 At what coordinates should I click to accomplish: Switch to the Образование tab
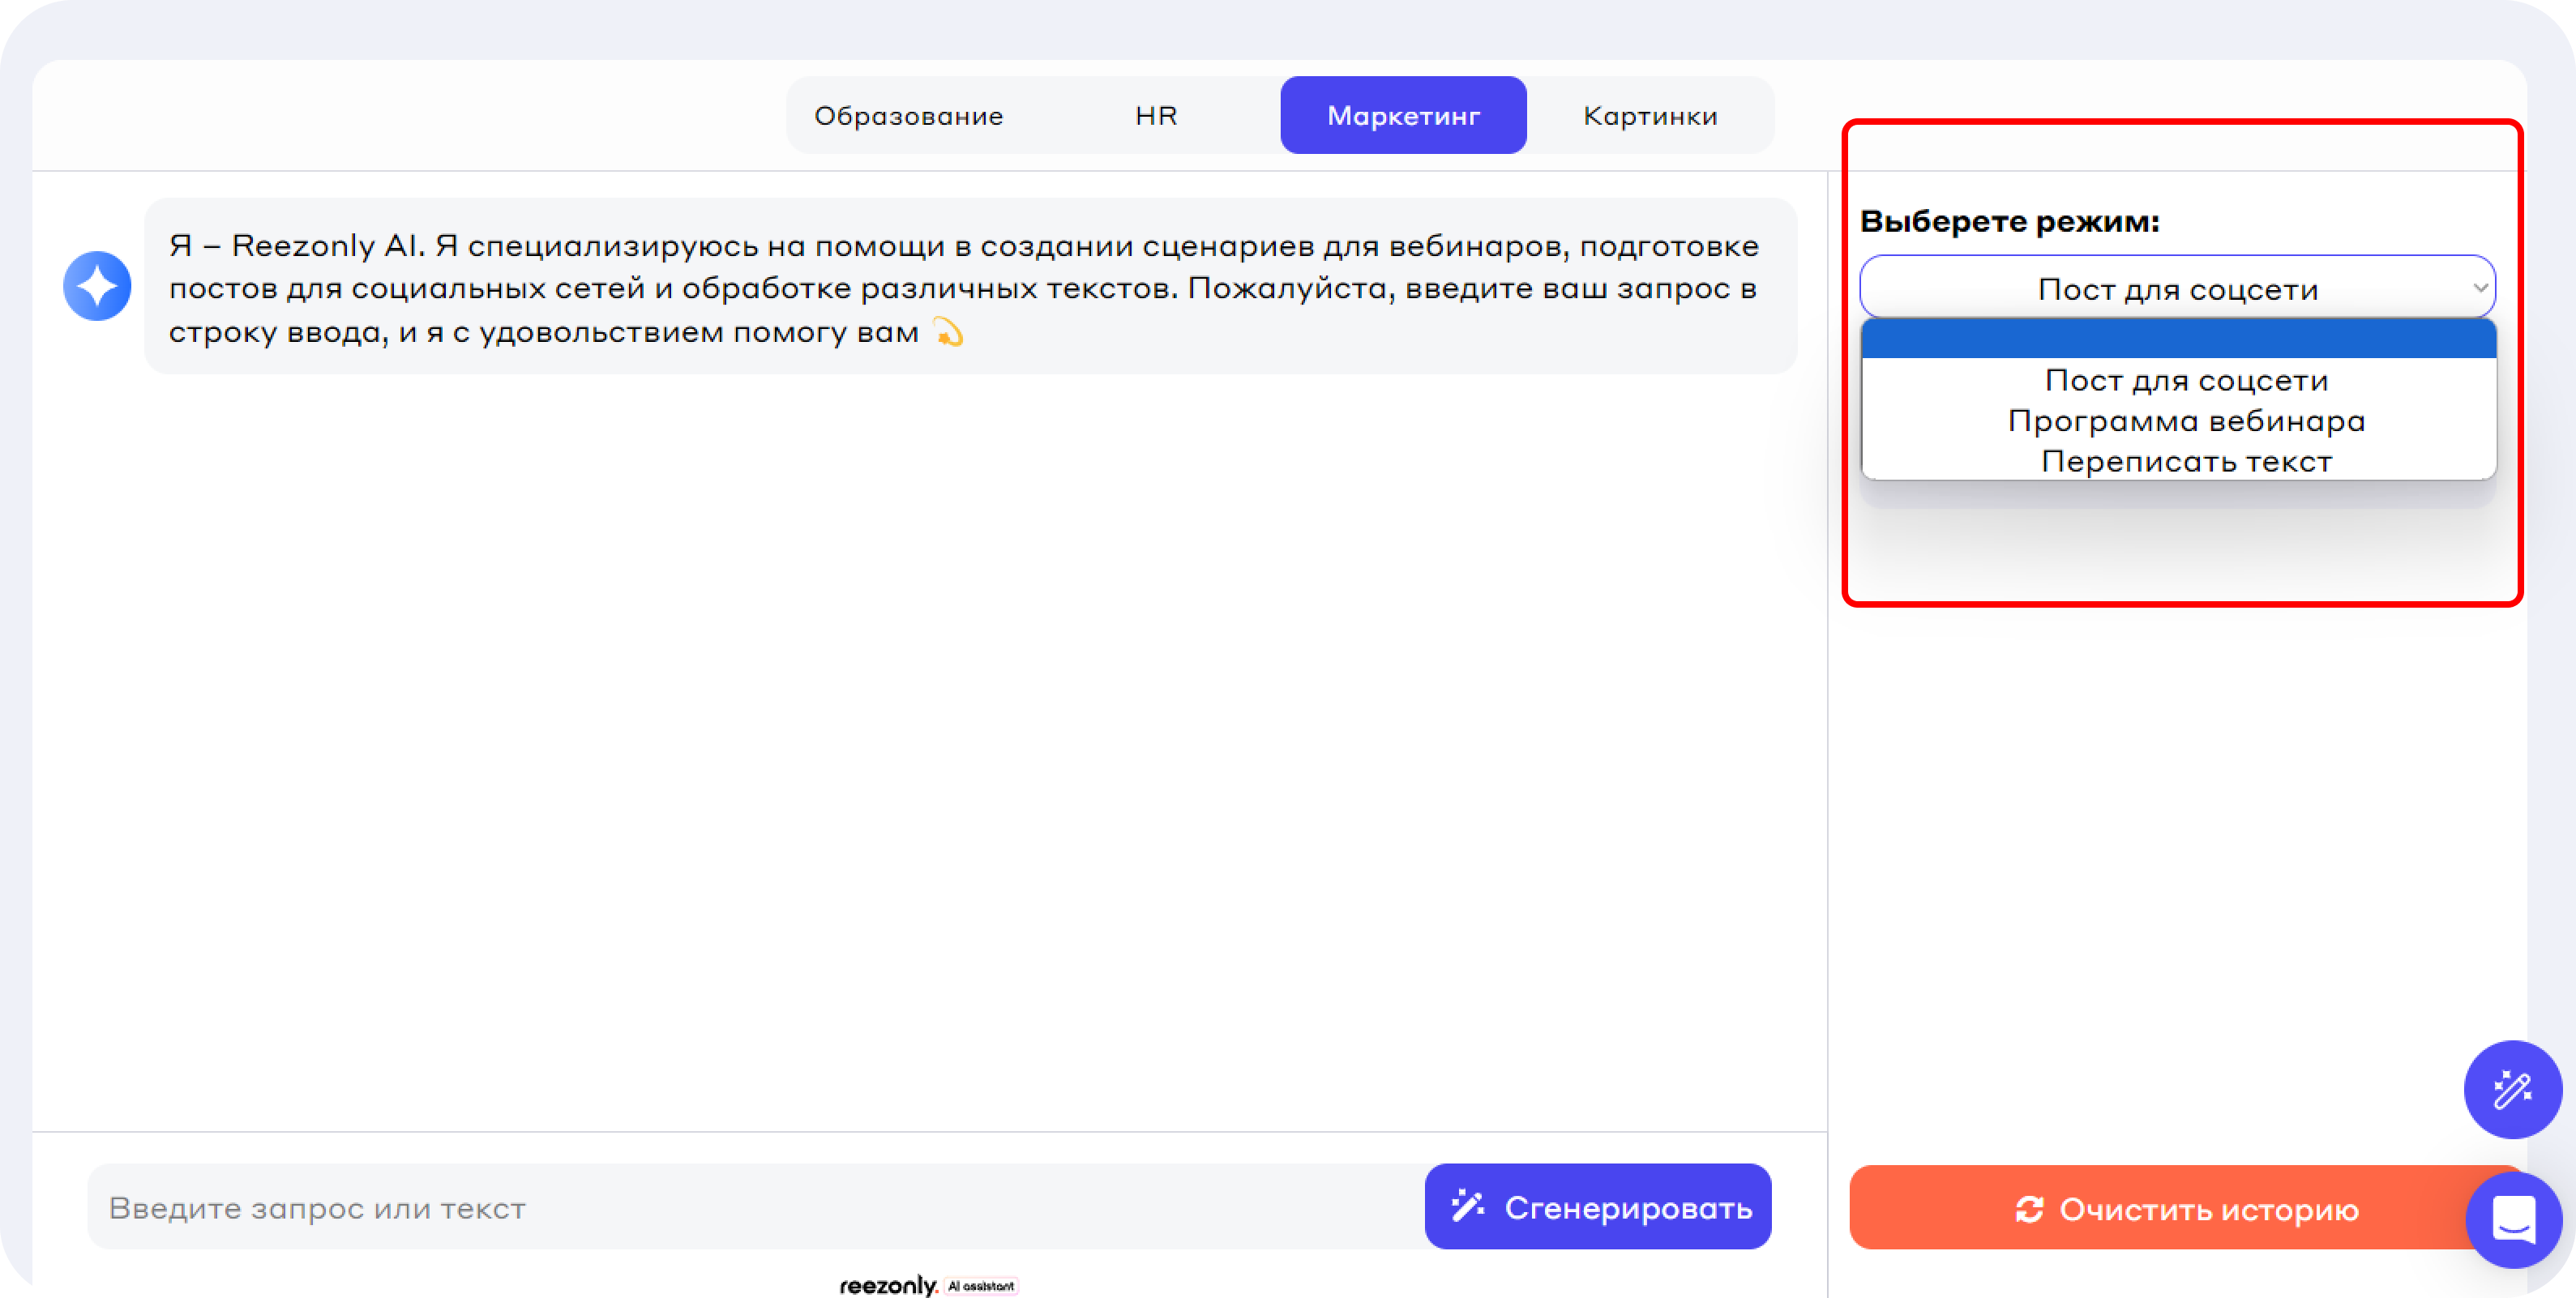[908, 116]
